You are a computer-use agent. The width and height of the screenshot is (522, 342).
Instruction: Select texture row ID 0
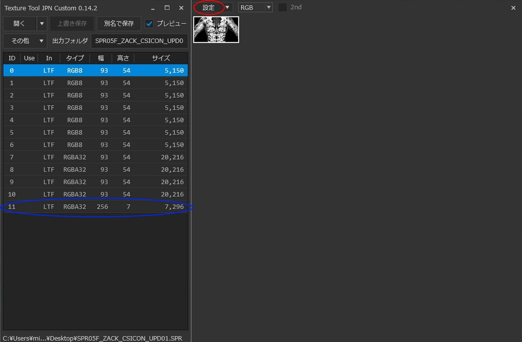click(x=95, y=70)
